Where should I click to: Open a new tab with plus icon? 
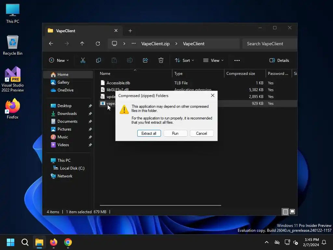click(130, 31)
